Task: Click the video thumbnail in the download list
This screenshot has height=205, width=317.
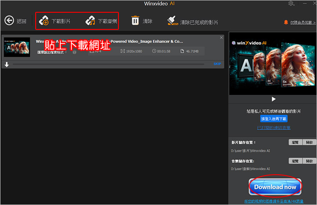Action: (17, 47)
